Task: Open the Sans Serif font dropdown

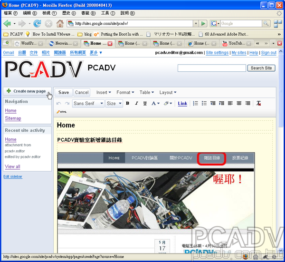Action: [x=88, y=103]
